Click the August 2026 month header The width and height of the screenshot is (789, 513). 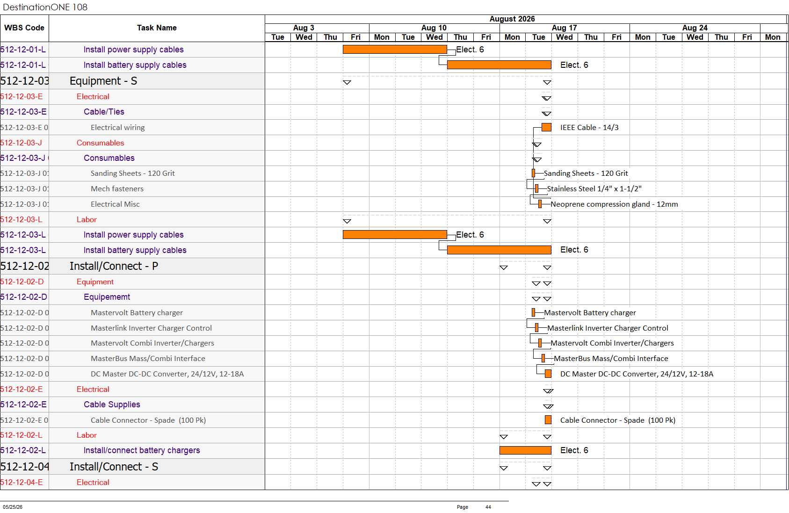tap(512, 19)
